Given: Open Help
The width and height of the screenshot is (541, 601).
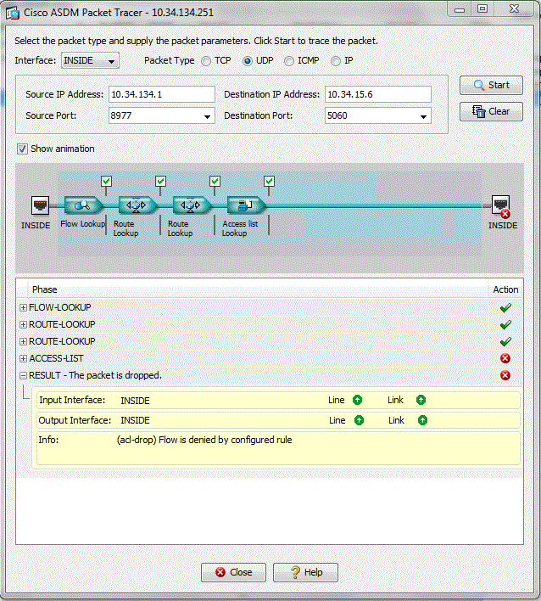Looking at the screenshot, I should click(x=305, y=572).
